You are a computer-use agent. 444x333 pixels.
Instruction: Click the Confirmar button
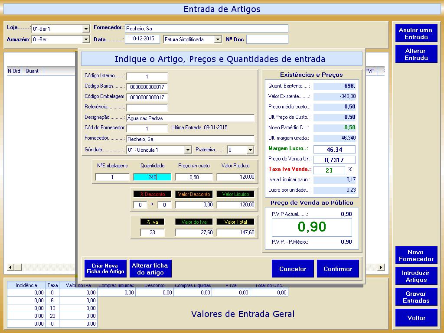(337, 269)
